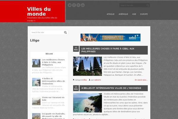Viewport: 178px width, 119px height.
Task: Open the Asie menu item
Action: 134,14
